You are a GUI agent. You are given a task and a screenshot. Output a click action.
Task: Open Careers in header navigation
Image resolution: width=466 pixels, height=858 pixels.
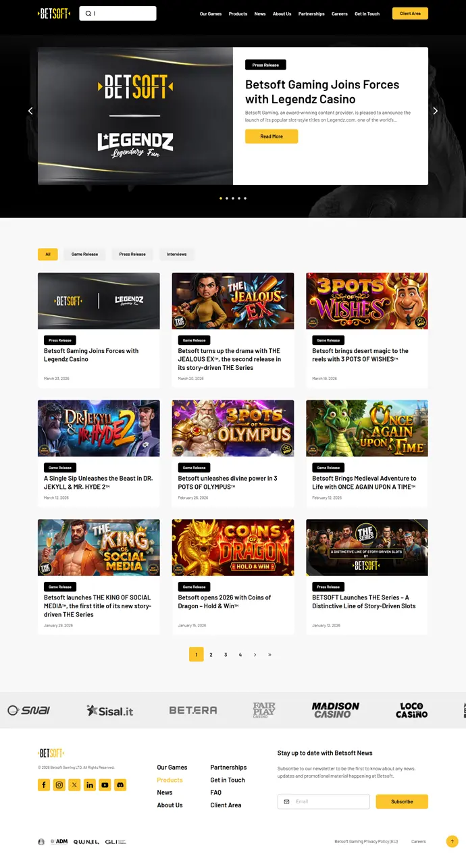pos(340,14)
